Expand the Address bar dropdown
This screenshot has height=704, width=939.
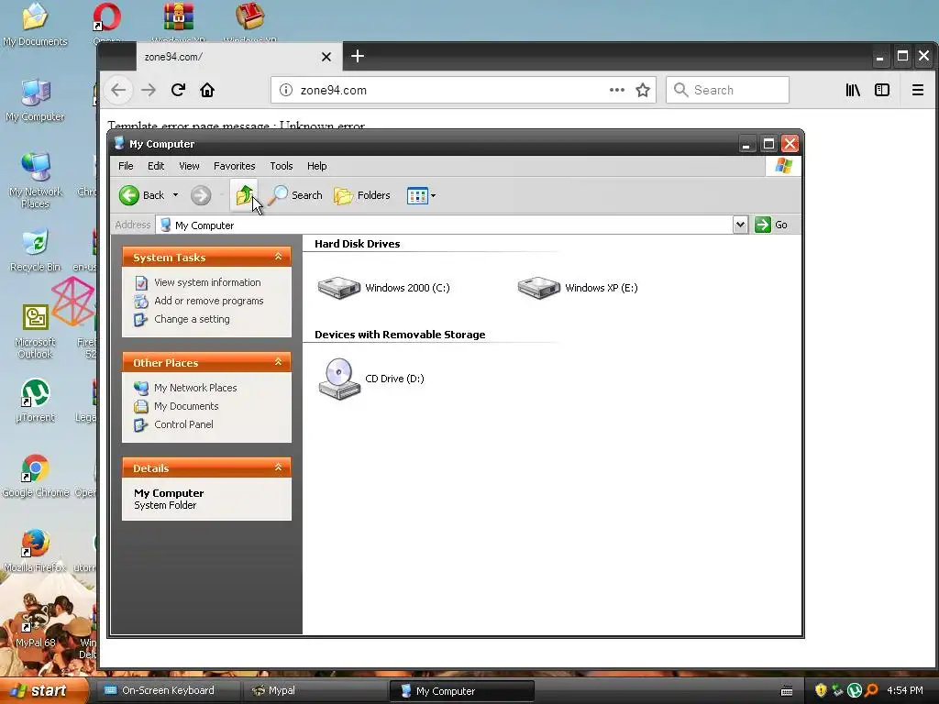[740, 225]
